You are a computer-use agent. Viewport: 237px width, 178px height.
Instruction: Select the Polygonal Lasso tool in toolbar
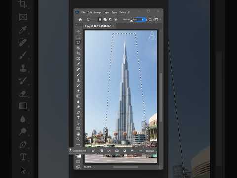pyautogui.click(x=78, y=43)
